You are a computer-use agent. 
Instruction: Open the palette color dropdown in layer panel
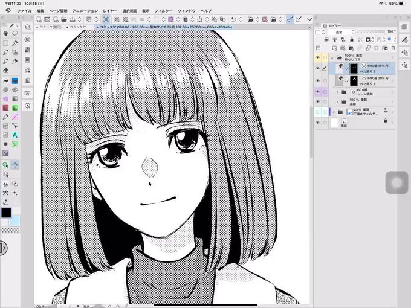tap(320, 32)
